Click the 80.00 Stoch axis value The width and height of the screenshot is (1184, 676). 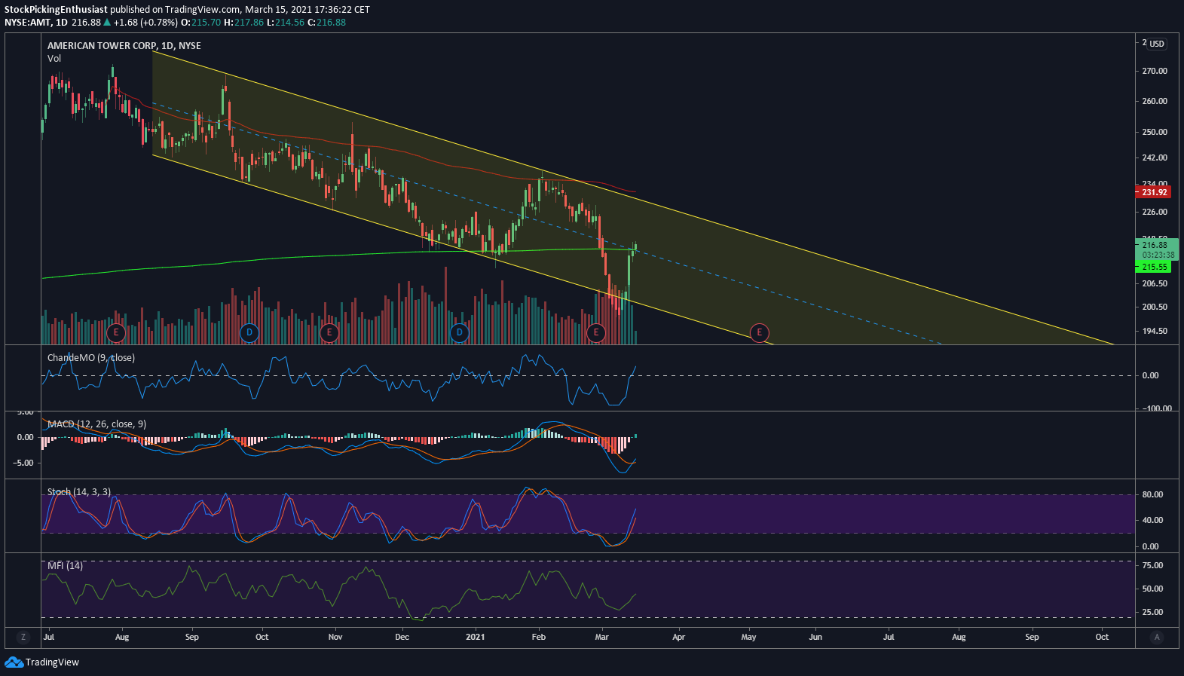point(1152,494)
